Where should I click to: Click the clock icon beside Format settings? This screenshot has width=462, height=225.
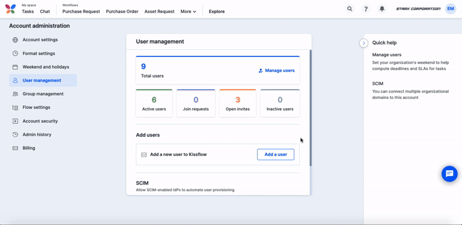pos(15,54)
